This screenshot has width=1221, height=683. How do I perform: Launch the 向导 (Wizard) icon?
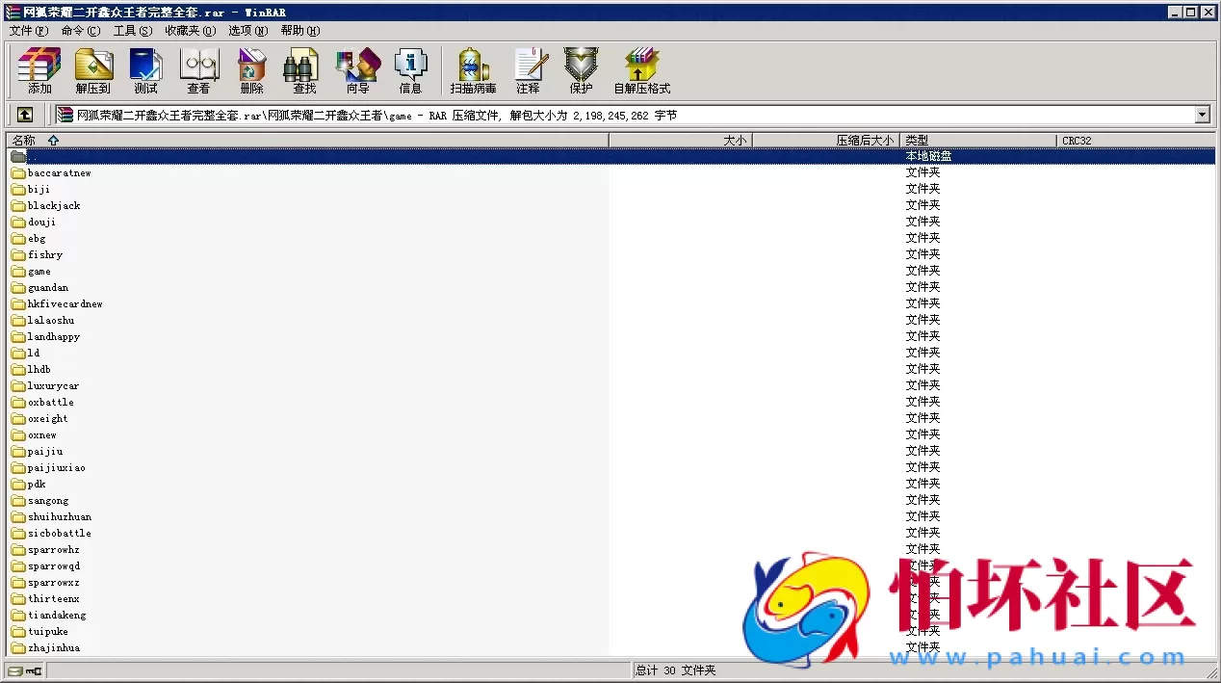[x=357, y=71]
